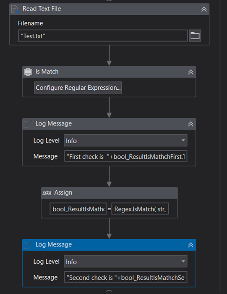This screenshot has height=294, width=227.
Task: Click the selected Log Message pencil icon
Action: [28, 245]
